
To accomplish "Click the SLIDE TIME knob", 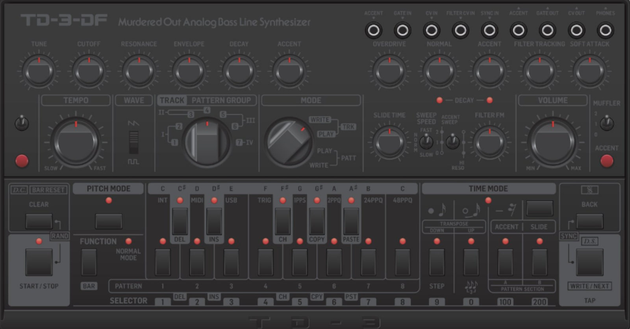I will 389,143.
